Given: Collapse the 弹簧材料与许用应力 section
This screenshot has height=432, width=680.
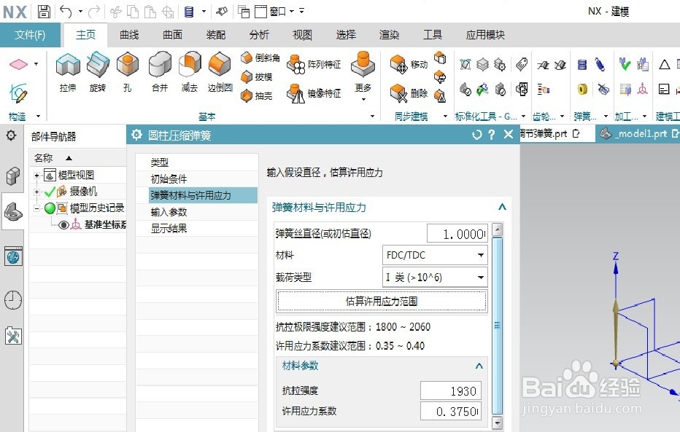Looking at the screenshot, I should pos(502,208).
